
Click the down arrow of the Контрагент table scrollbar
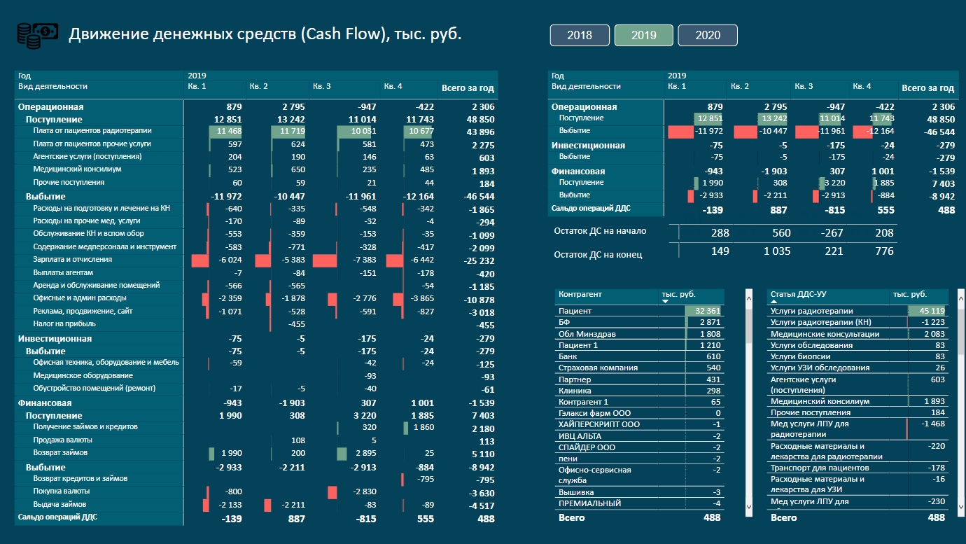click(748, 505)
